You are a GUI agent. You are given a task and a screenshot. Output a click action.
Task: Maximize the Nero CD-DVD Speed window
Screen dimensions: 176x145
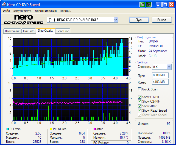166,5
